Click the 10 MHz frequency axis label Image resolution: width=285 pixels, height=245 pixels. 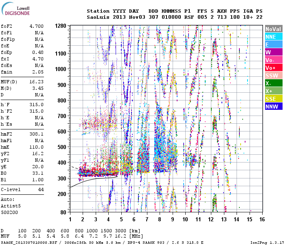click(x=185, y=219)
